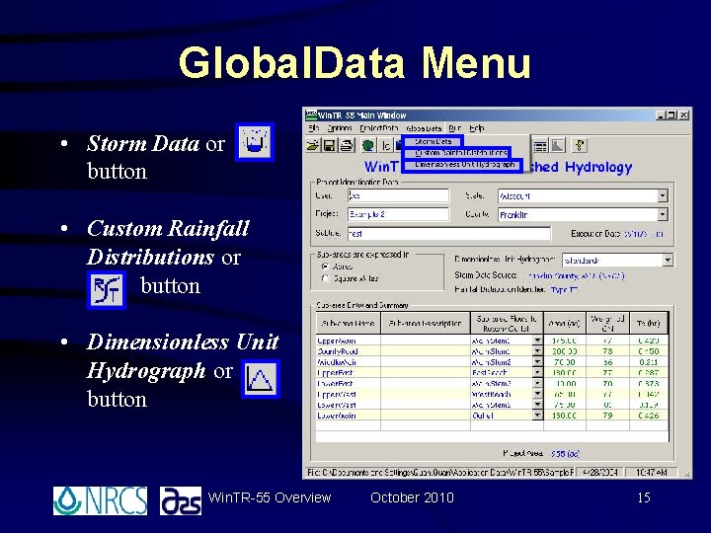Choose Storm Data from GlobalData menu
This screenshot has height=533, width=711.
point(434,142)
